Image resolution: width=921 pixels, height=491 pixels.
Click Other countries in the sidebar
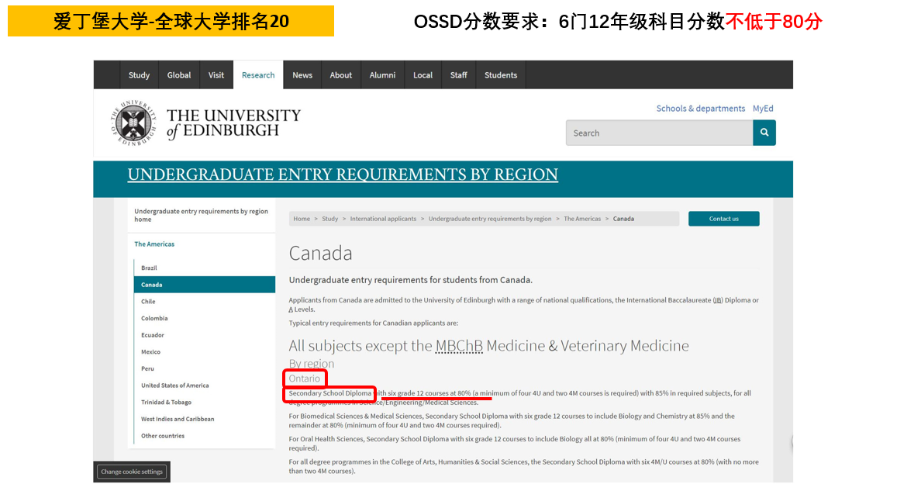(163, 436)
